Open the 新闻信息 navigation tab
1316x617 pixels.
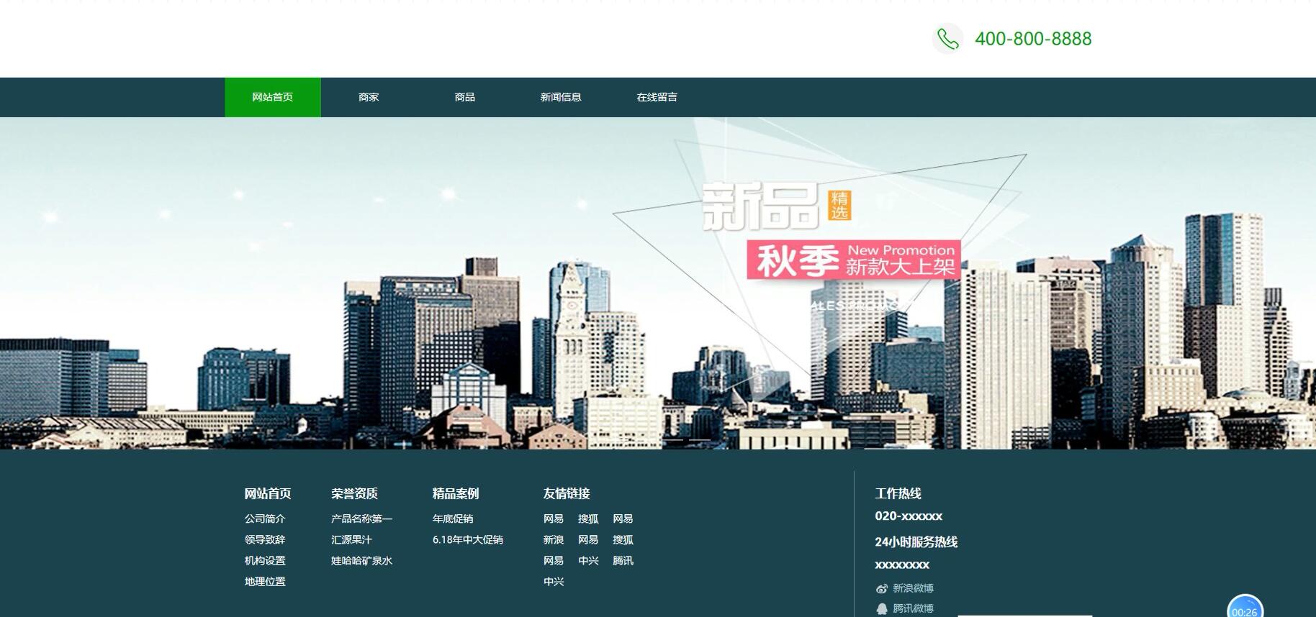[561, 97]
